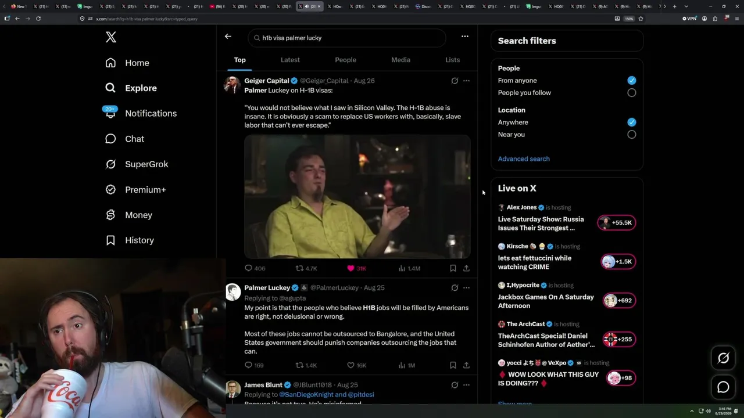Join I,Hypocrite's live via +692 button
Screen dimensions: 744x418
click(x=619, y=300)
